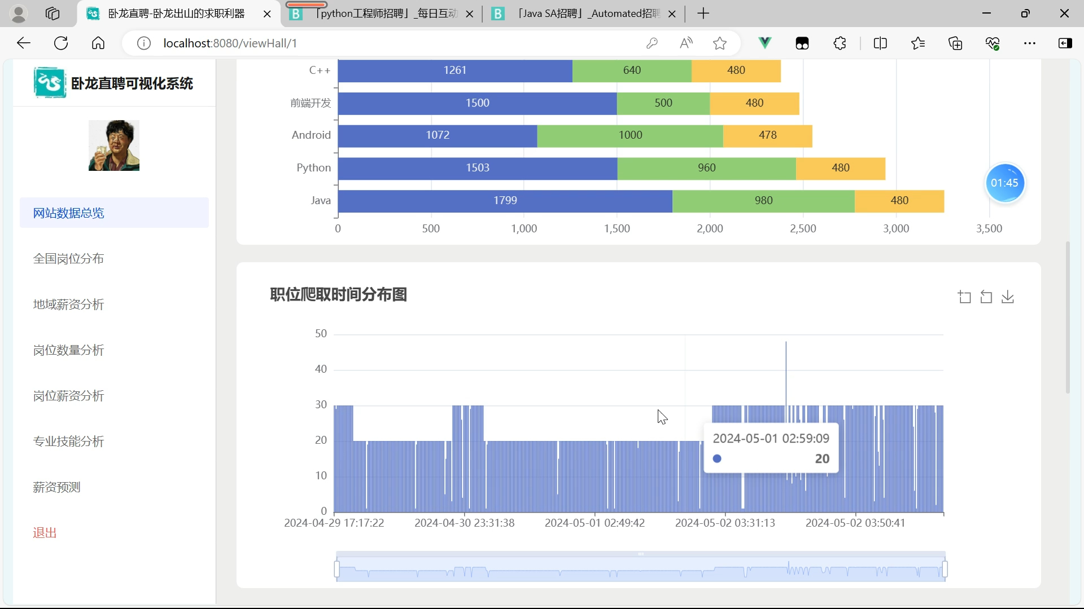The image size is (1084, 609).
Task: Click the left handle of the data zoom slider
Action: 337,570
